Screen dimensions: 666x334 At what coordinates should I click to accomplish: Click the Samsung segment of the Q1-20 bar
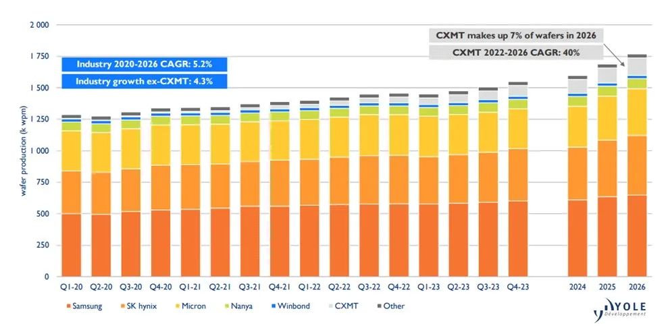click(x=72, y=246)
